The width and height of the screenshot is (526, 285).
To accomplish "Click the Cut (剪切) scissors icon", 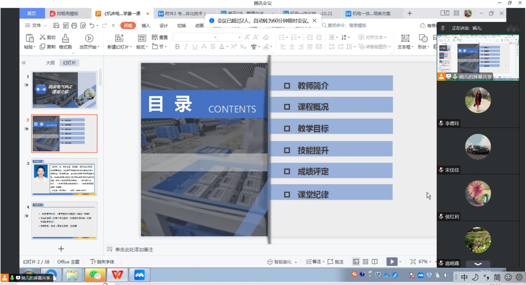I will (x=43, y=38).
